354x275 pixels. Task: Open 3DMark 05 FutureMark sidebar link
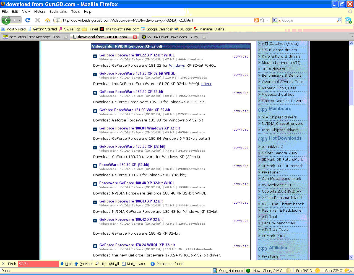pos(282,159)
